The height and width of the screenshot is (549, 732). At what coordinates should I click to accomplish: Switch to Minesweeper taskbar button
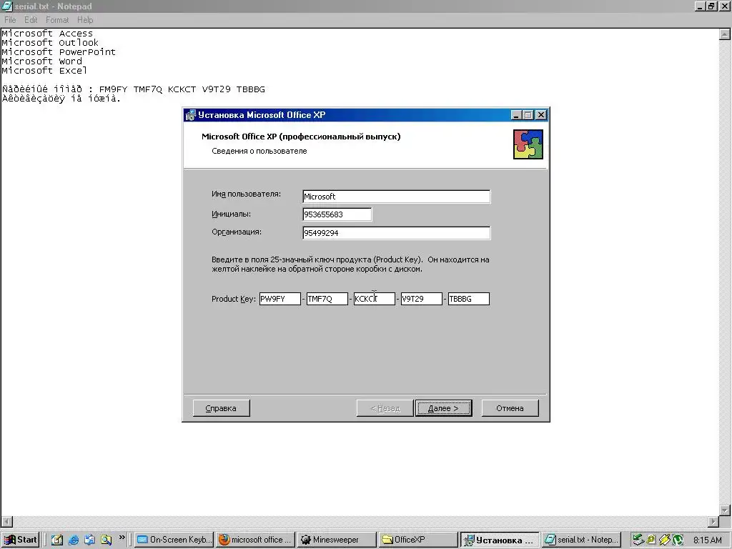pyautogui.click(x=337, y=540)
